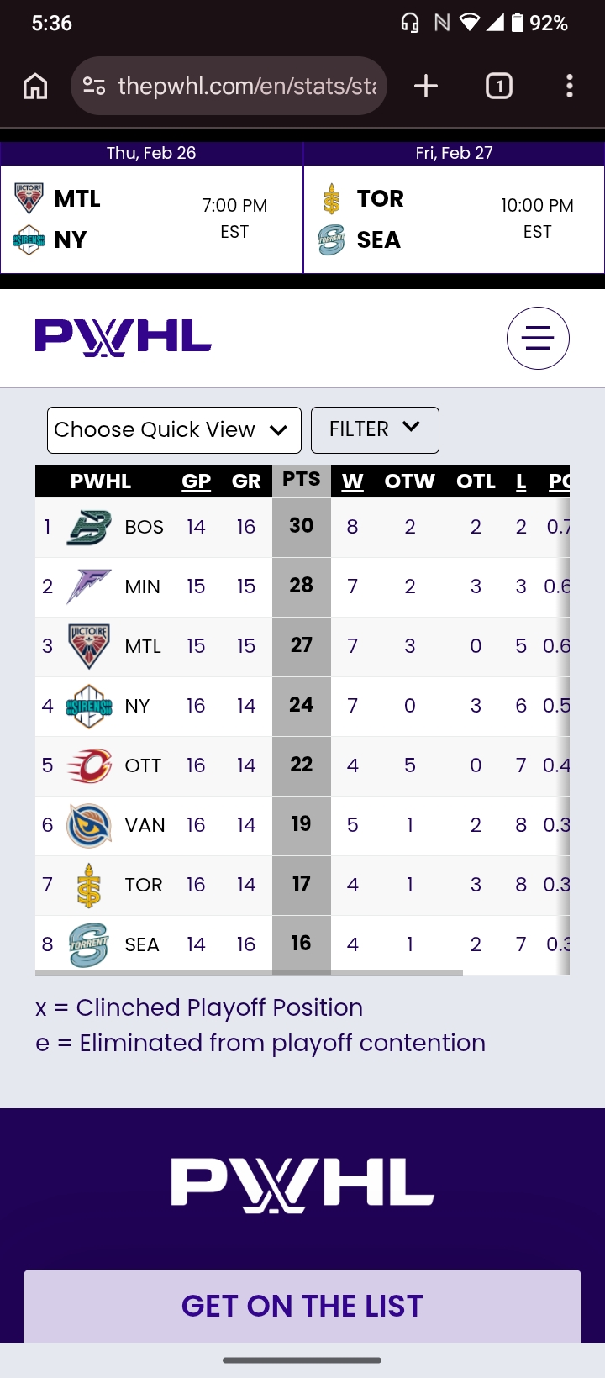Viewport: 605px width, 1378px height.
Task: Sort the table by L column
Action: [521, 481]
